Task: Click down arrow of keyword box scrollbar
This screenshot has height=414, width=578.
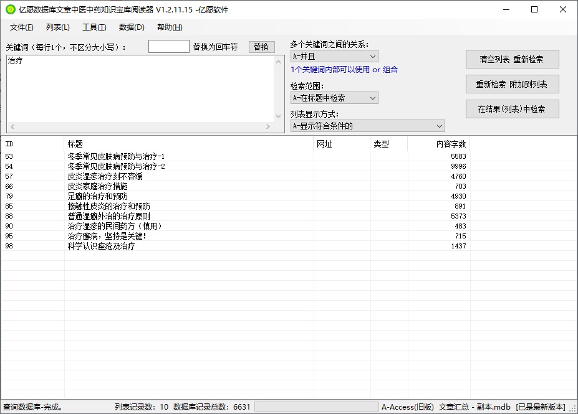Action: 278,116
